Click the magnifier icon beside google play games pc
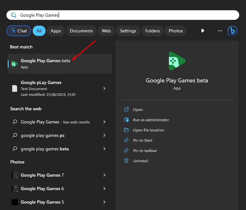 (15, 135)
